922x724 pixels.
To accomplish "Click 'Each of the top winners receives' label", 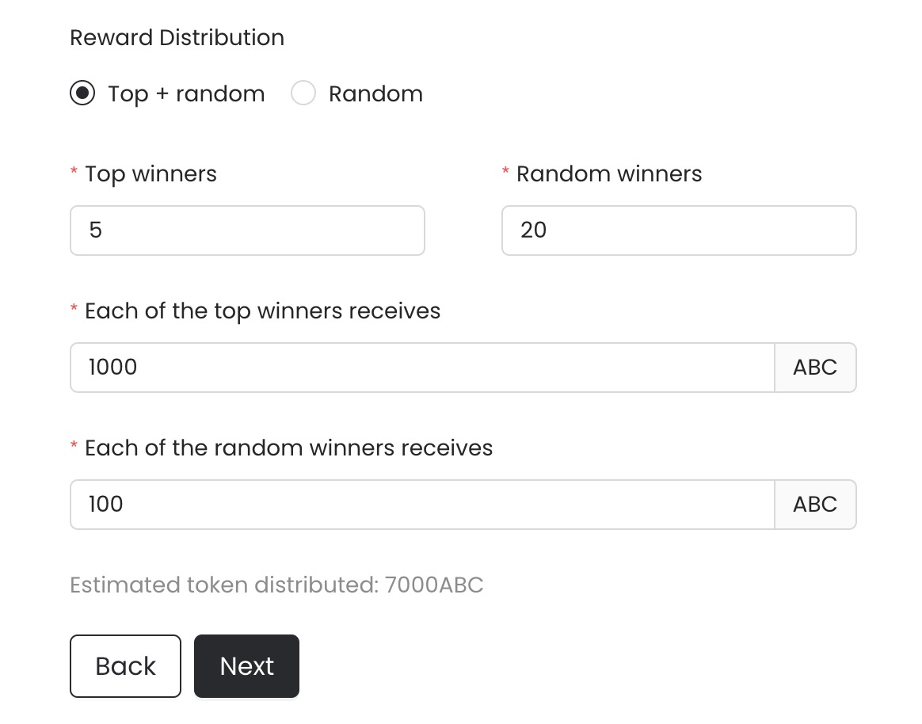I will click(x=262, y=311).
